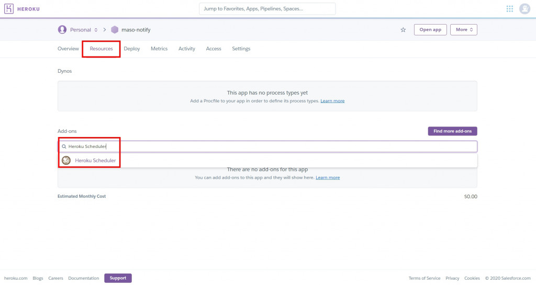Open the Privacy footer link
536x285 pixels.
452,278
